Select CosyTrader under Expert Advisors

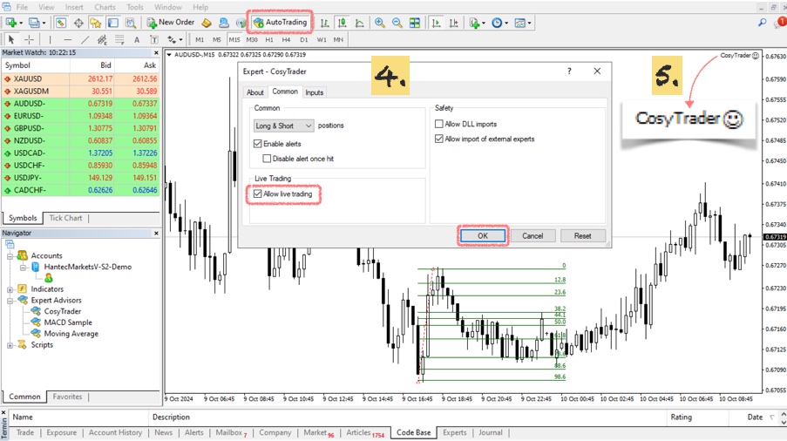(x=63, y=311)
